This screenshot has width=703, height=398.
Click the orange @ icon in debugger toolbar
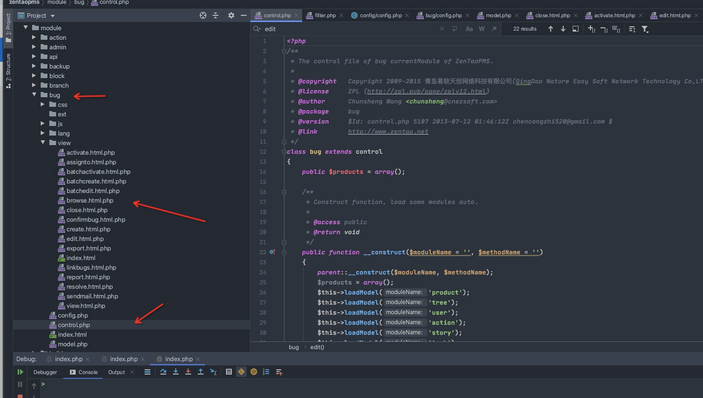click(x=254, y=372)
